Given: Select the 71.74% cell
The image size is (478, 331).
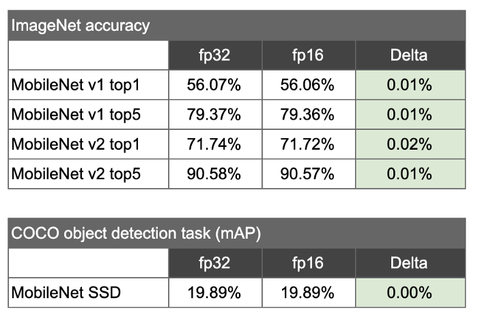Looking at the screenshot, I should tap(214, 144).
